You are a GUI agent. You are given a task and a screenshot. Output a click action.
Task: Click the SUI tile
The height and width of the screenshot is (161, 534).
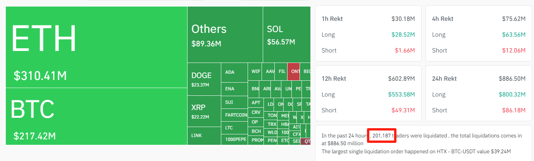click(234, 103)
